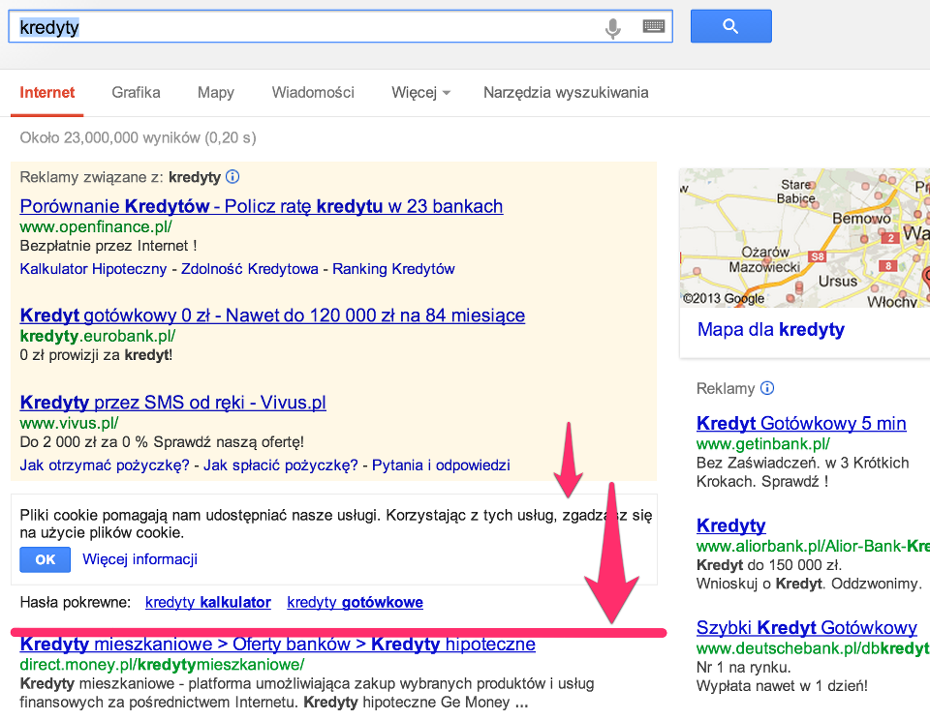
Task: Open 'Kredyt gotówkowy 0 zł' eurobank ad
Action: 272,315
